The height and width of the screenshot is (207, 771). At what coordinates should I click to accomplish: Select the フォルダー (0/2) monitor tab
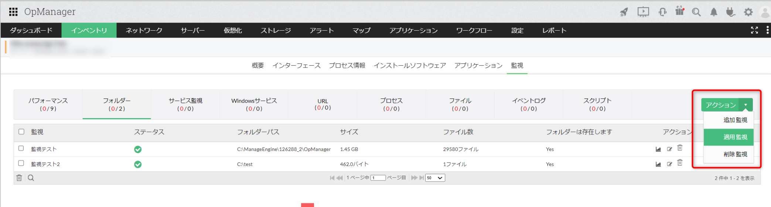point(117,104)
